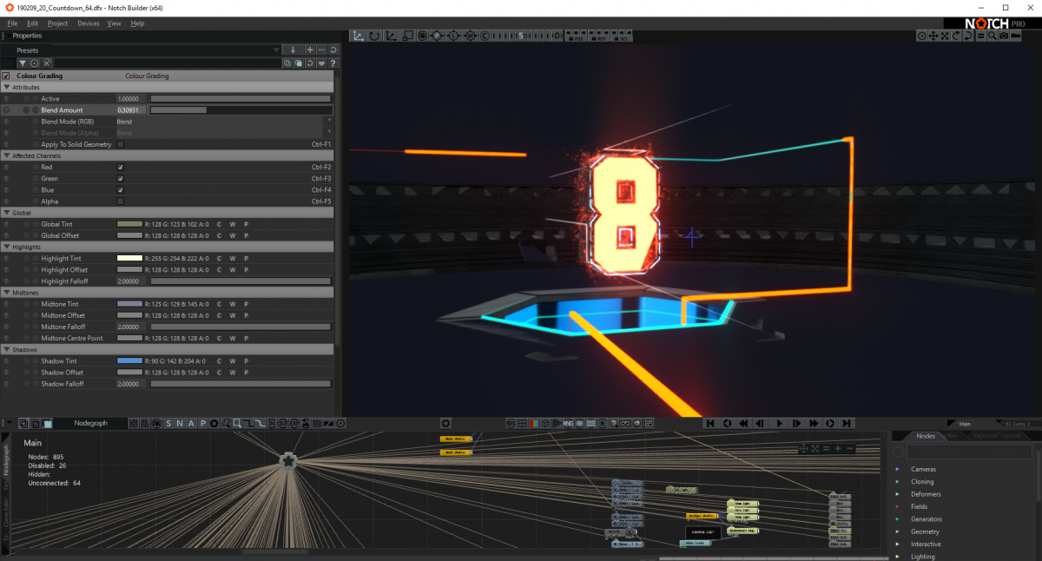Uncheck the Blue affected channel
1042x561 pixels.
click(x=121, y=189)
